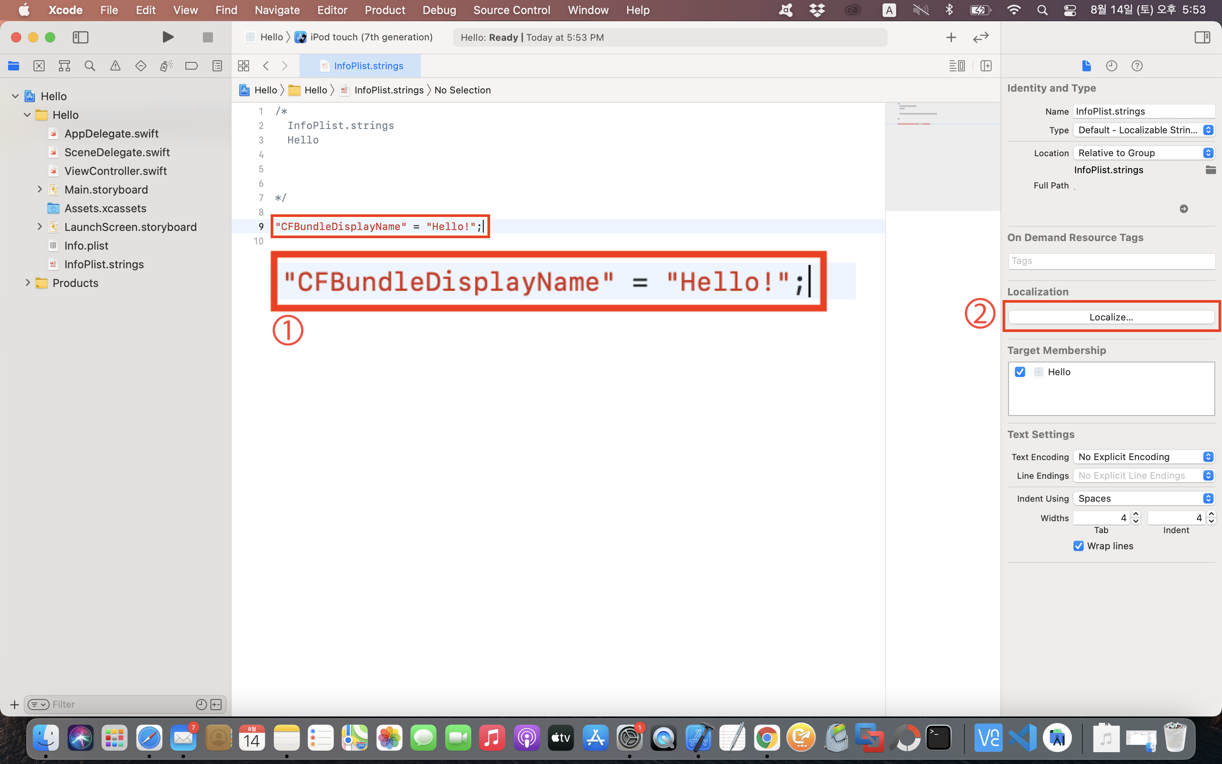Collapse the Products folder chevron
Viewport: 1222px width, 764px height.
(x=28, y=283)
